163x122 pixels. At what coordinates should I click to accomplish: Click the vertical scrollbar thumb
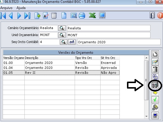(x=146, y=80)
